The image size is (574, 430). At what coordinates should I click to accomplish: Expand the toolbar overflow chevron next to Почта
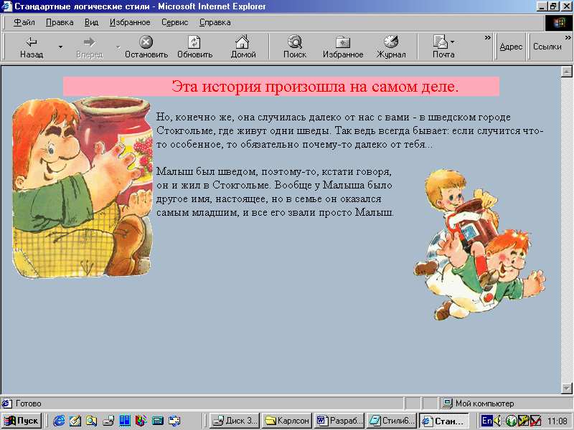pyautogui.click(x=487, y=38)
